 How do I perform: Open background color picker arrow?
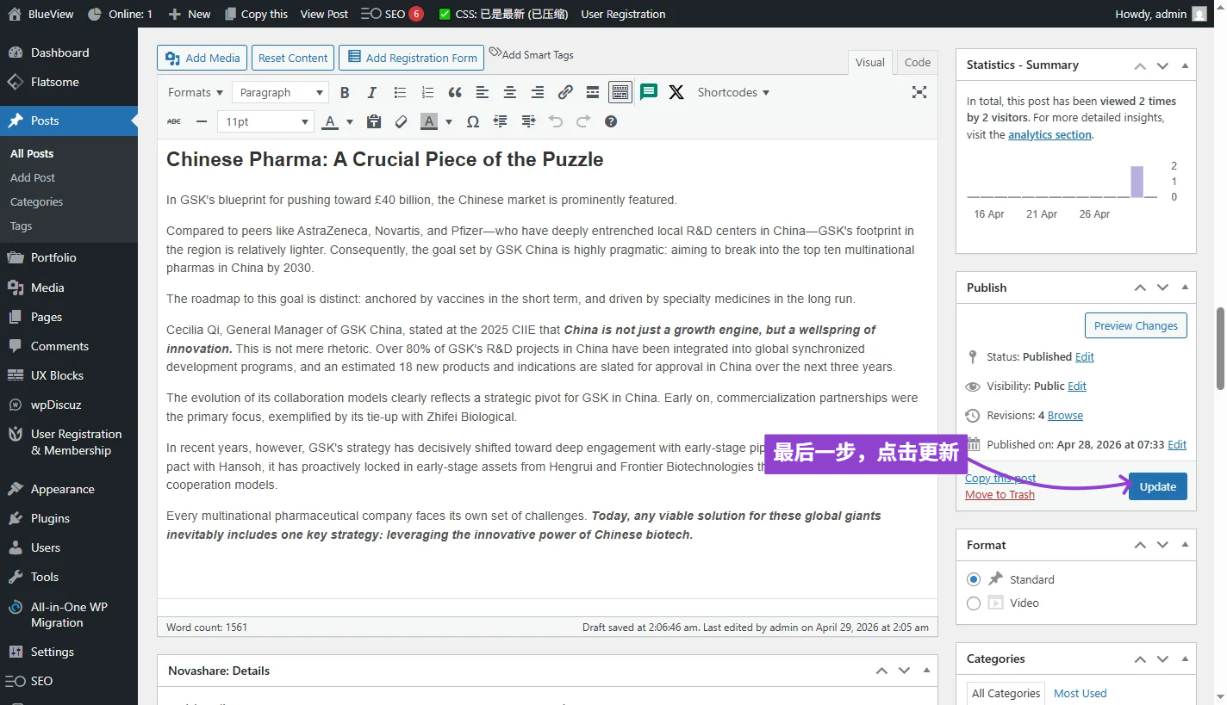449,121
